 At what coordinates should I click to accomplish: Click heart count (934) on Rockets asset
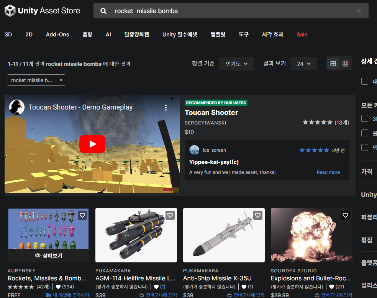click(x=65, y=287)
